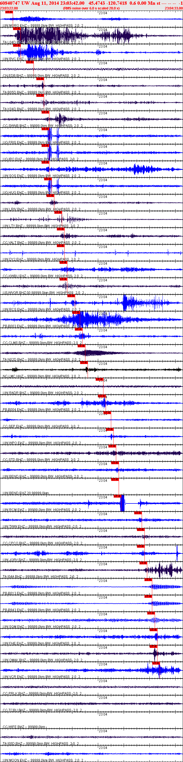Click the red pick flag above UW RCM trace
The height and width of the screenshot is (762, 183).
tap(118, 496)
